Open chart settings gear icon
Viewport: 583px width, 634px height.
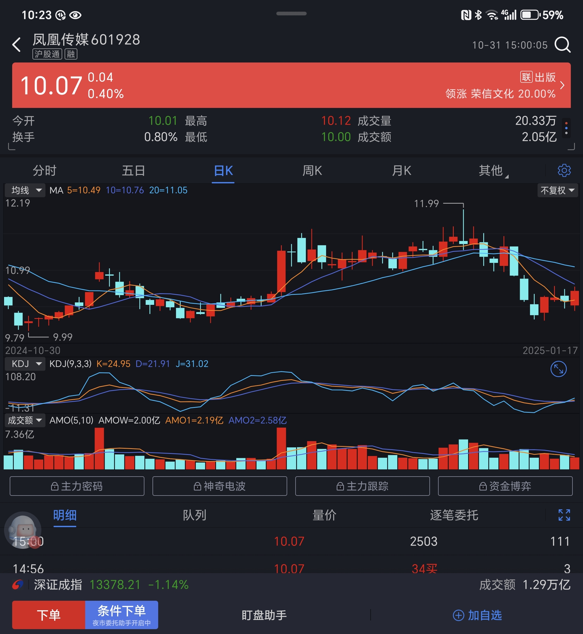pyautogui.click(x=564, y=170)
